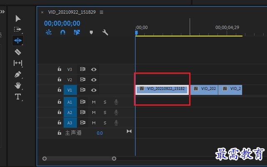Toggle the Snap magnet icon
This screenshot has width=267, height=167.
(63, 32)
